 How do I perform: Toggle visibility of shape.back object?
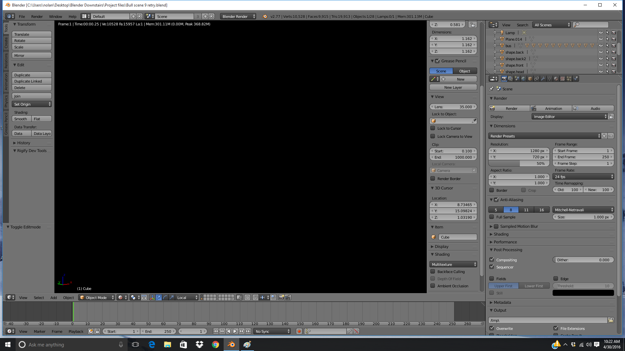pyautogui.click(x=601, y=52)
